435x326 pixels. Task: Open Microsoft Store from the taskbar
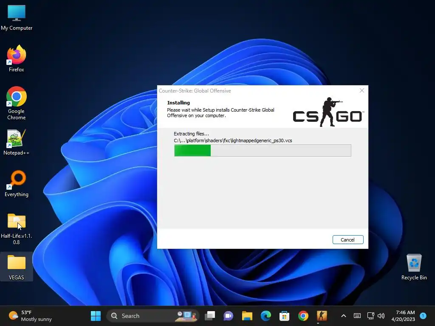click(284, 316)
